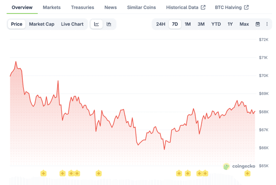Click the volume bar strip below chart

(x=132, y=181)
